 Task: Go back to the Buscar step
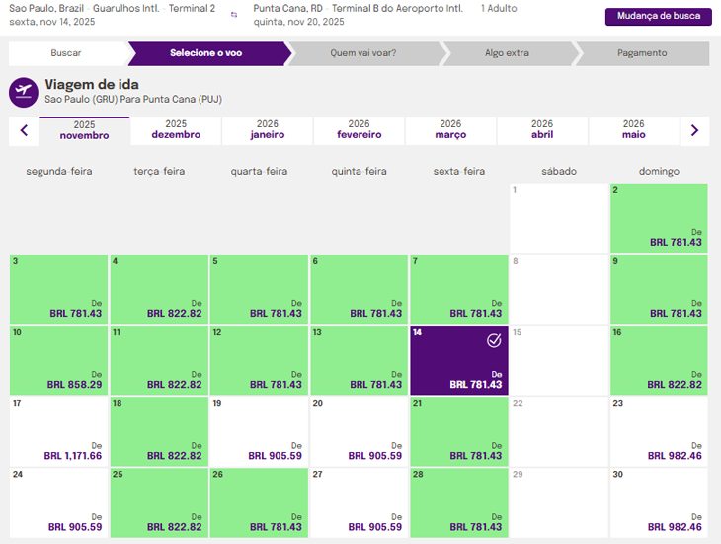point(66,53)
